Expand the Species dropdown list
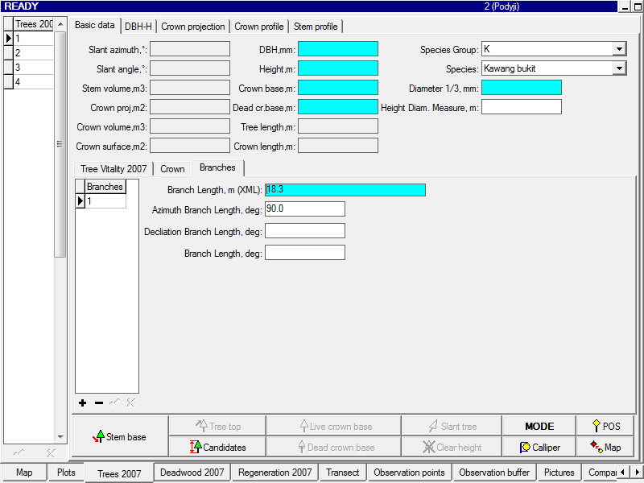This screenshot has width=644, height=483. tap(618, 68)
